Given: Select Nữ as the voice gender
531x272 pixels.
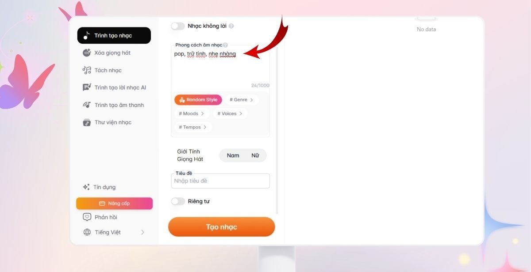Looking at the screenshot, I should click(255, 155).
